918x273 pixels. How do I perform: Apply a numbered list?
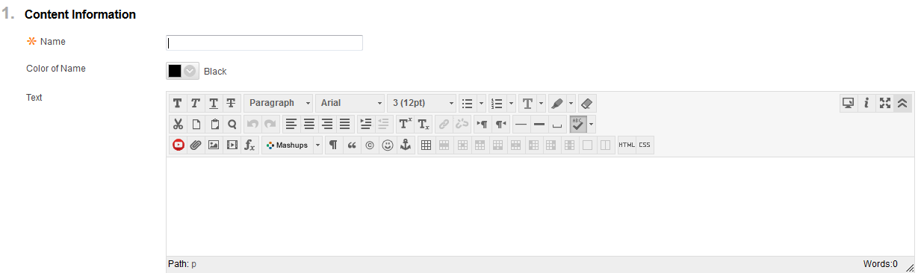[x=497, y=103]
